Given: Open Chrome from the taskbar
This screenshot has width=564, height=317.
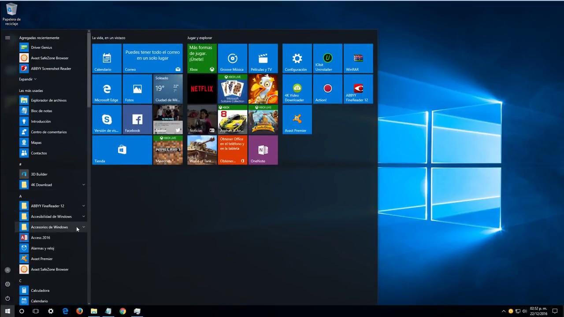Looking at the screenshot, I should coord(122,311).
